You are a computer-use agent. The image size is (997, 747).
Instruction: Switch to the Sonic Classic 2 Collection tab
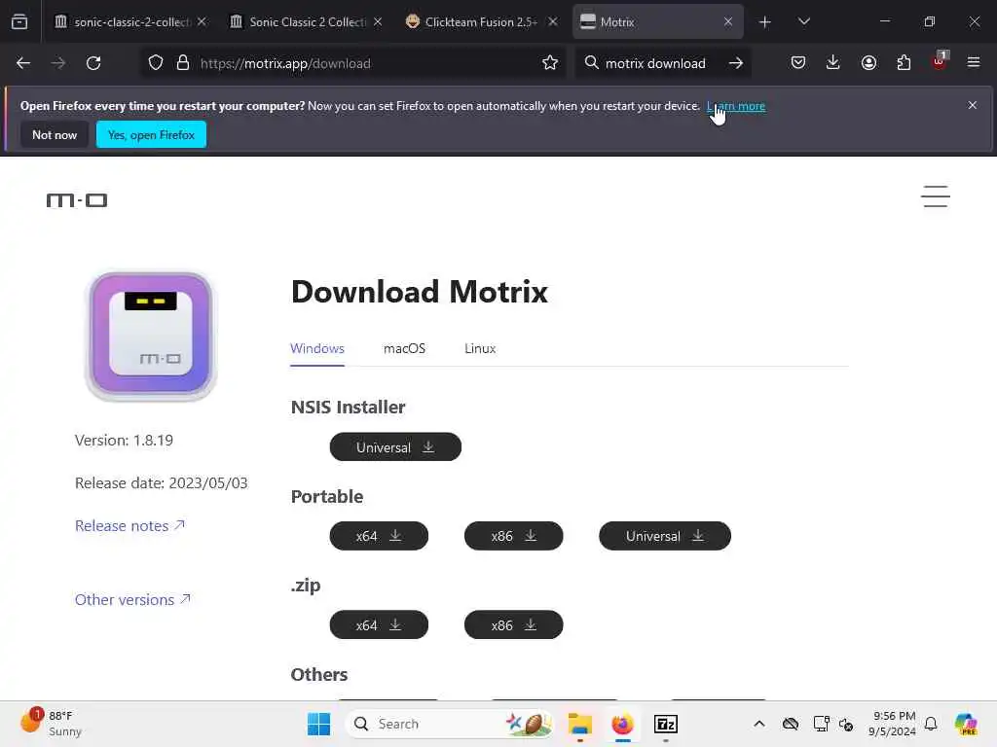(x=308, y=22)
